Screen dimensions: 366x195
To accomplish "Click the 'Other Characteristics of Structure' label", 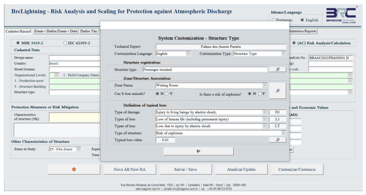I will tap(40, 141).
